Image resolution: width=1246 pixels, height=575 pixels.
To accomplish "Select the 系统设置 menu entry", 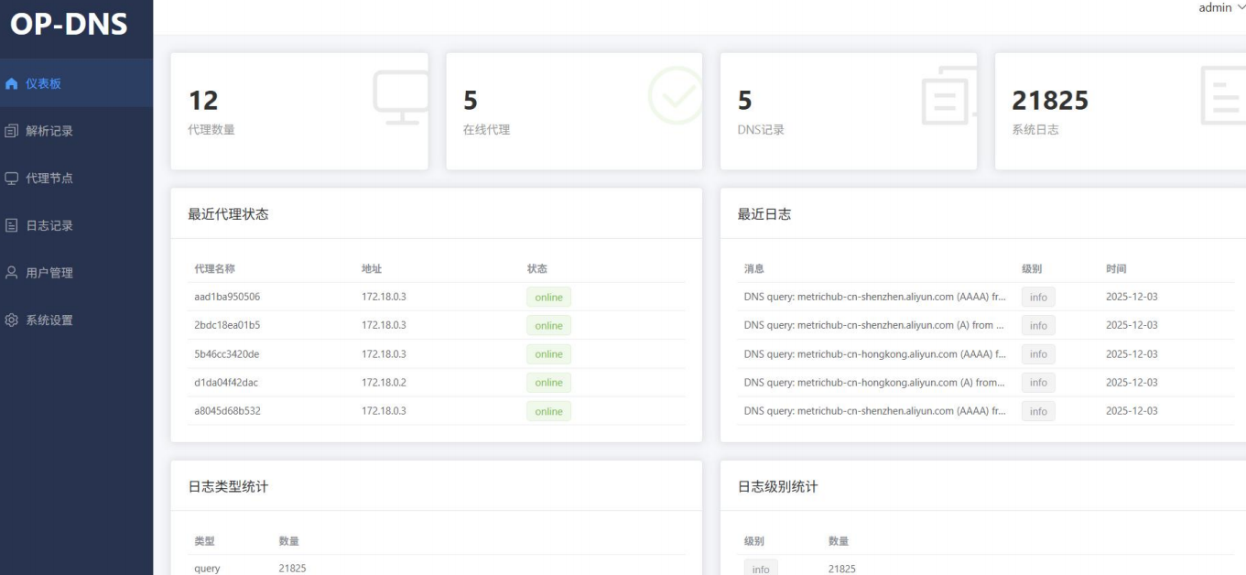I will tap(49, 320).
